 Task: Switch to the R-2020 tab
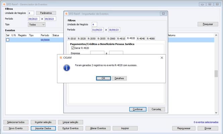click(x=82, y=39)
